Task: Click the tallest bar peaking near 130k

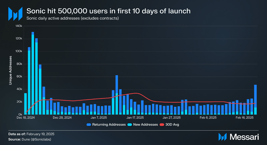Action: click(33, 73)
